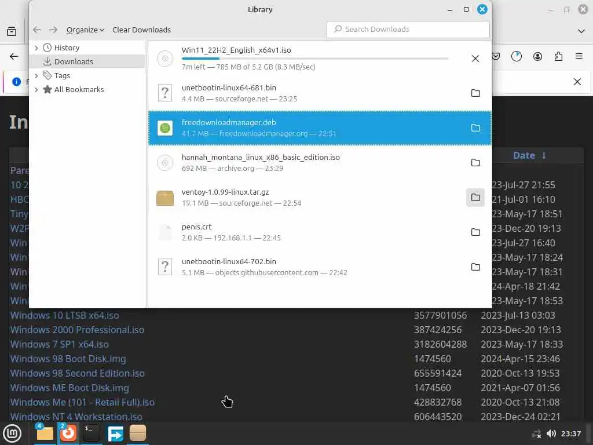Open Windows 98 Second Edition.iso link
The width and height of the screenshot is (593, 445).
78,374
